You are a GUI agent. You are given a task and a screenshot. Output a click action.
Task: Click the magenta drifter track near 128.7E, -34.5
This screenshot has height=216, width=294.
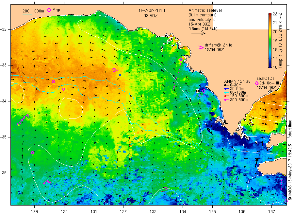coord(23,119)
